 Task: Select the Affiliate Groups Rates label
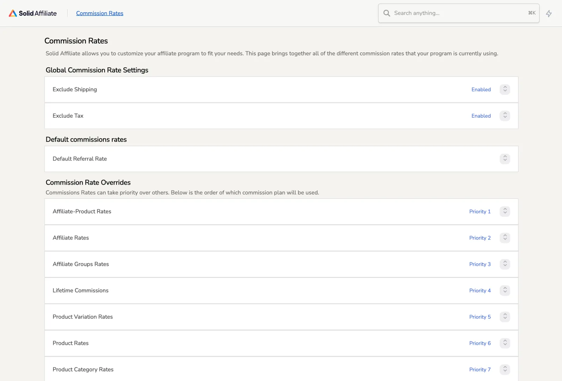coord(81,264)
